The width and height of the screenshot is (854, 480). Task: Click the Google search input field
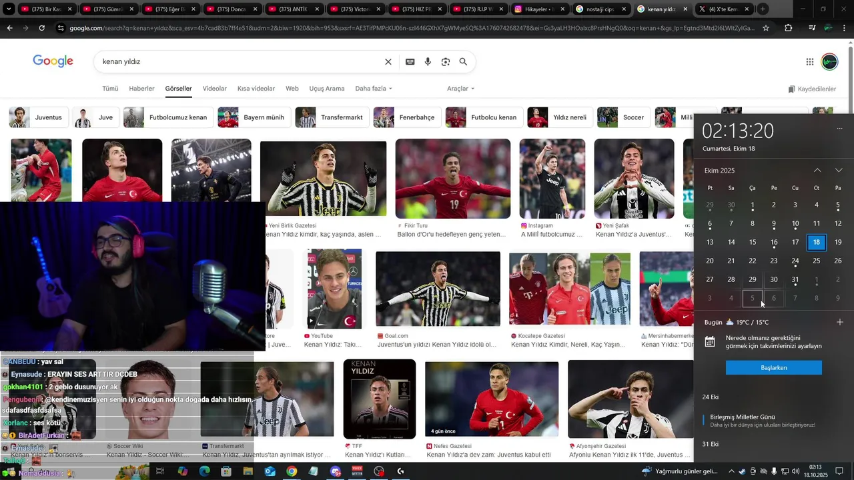(240, 61)
